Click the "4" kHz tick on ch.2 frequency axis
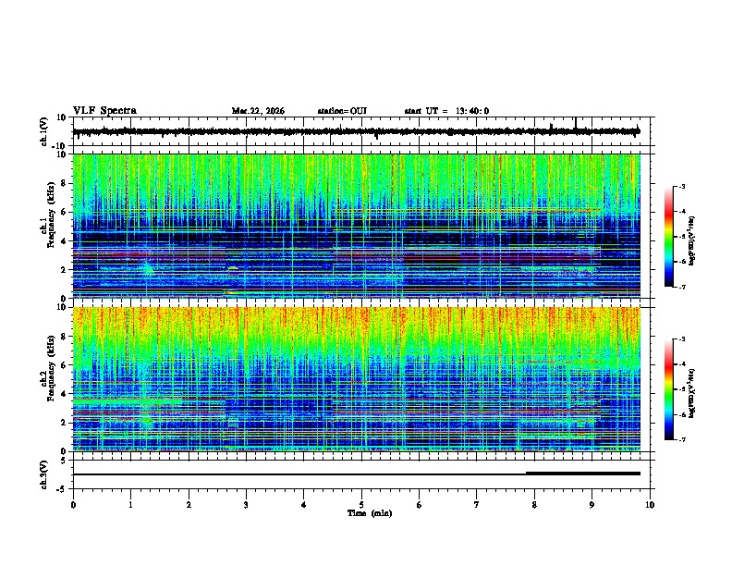 [x=65, y=394]
